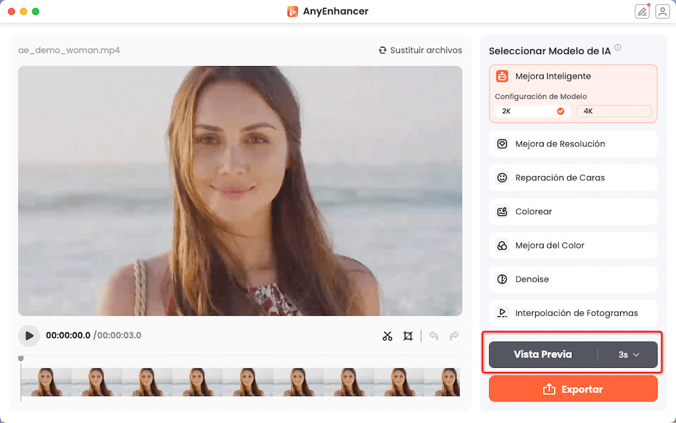The height and width of the screenshot is (423, 676).
Task: Select Reparación de Caras model
Action: [573, 177]
